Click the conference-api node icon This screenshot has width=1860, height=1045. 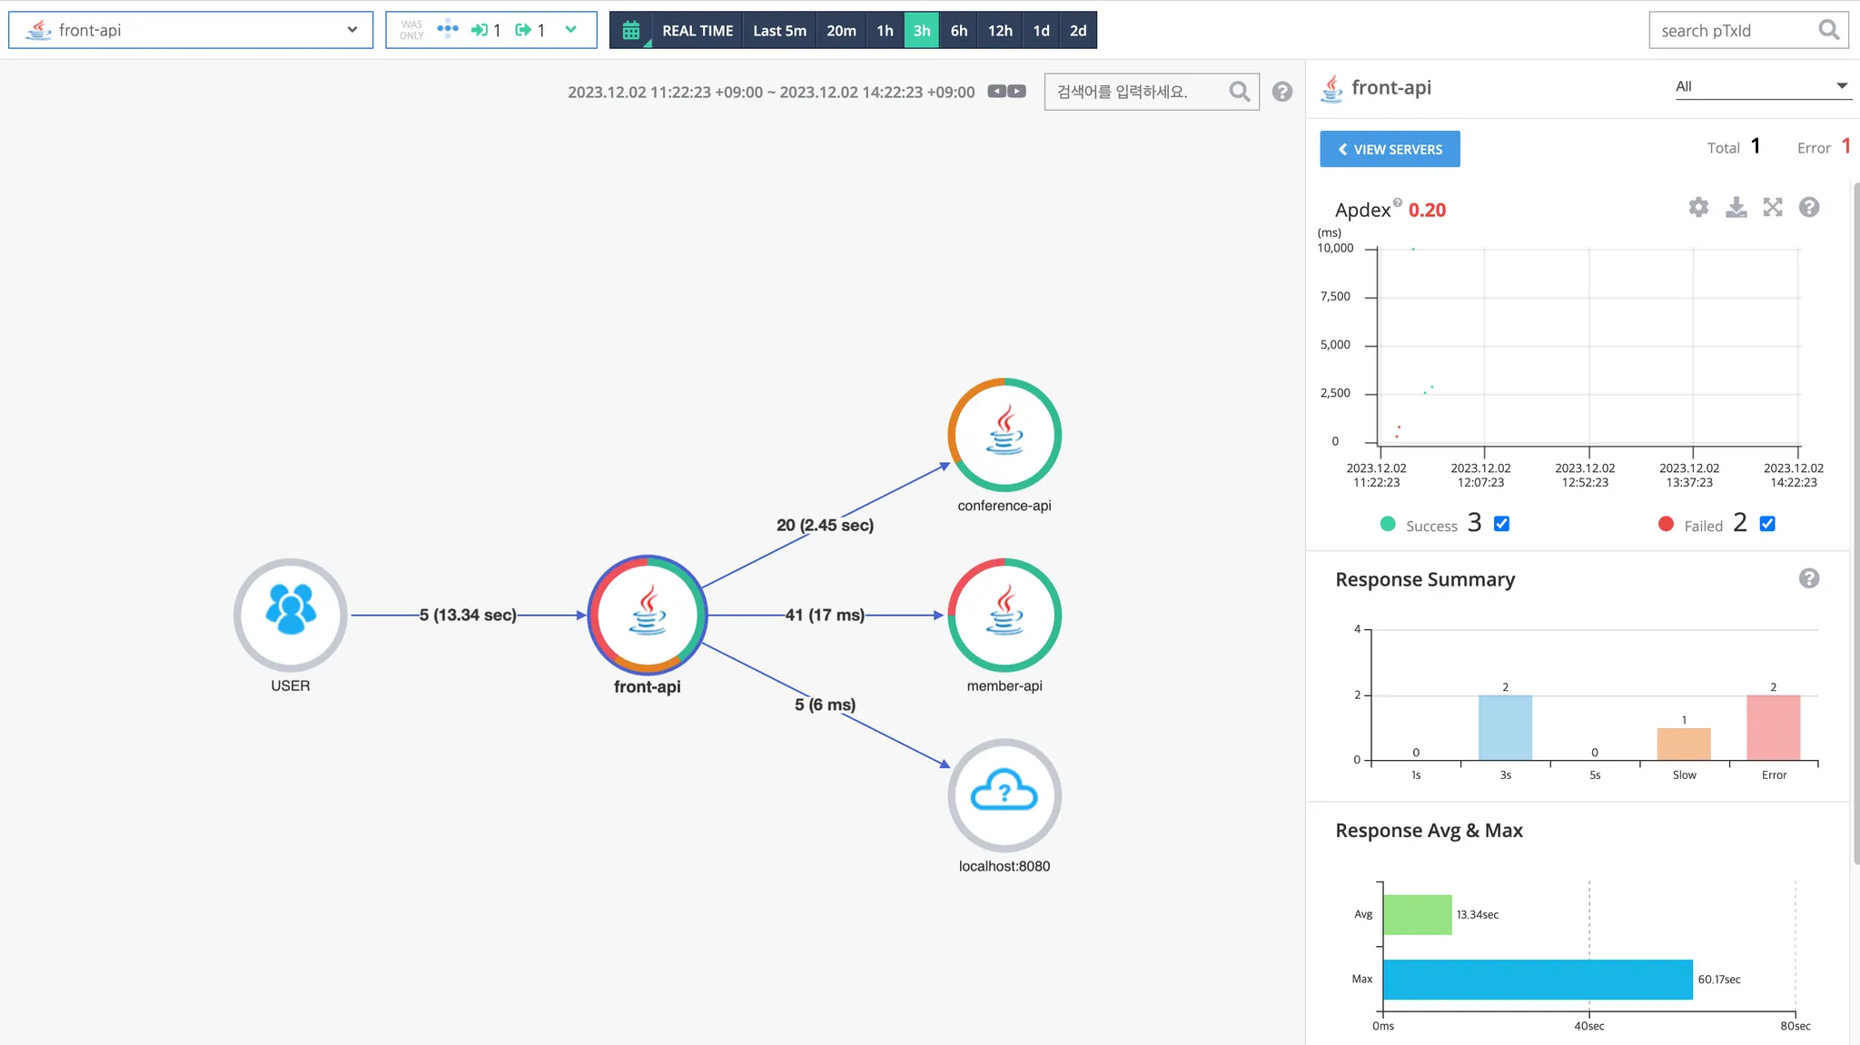[1004, 435]
